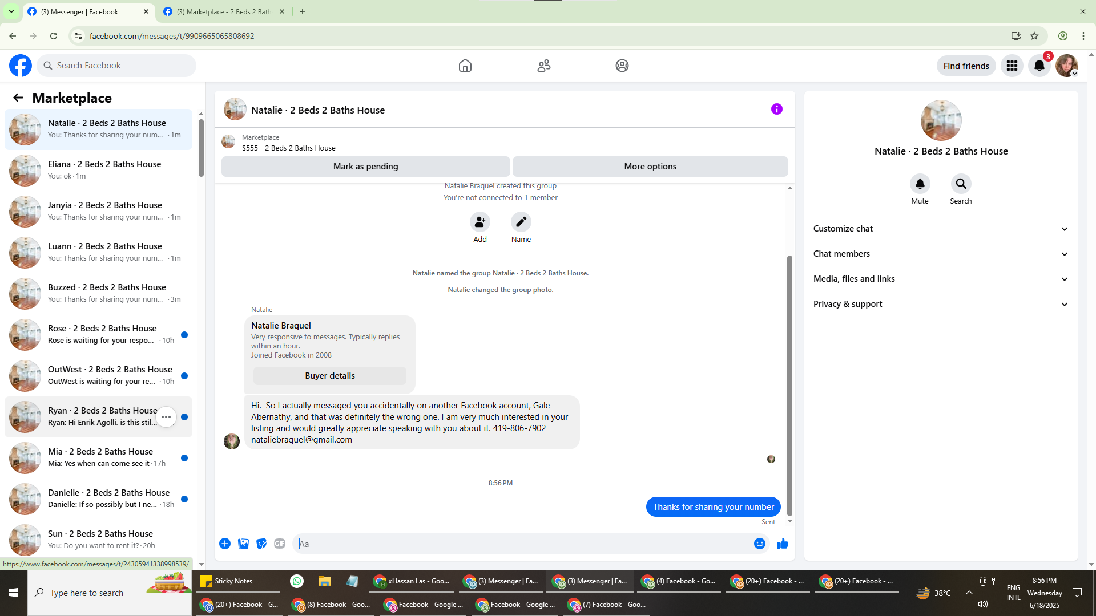Click the taskbar search box
The height and width of the screenshot is (616, 1096).
110,593
